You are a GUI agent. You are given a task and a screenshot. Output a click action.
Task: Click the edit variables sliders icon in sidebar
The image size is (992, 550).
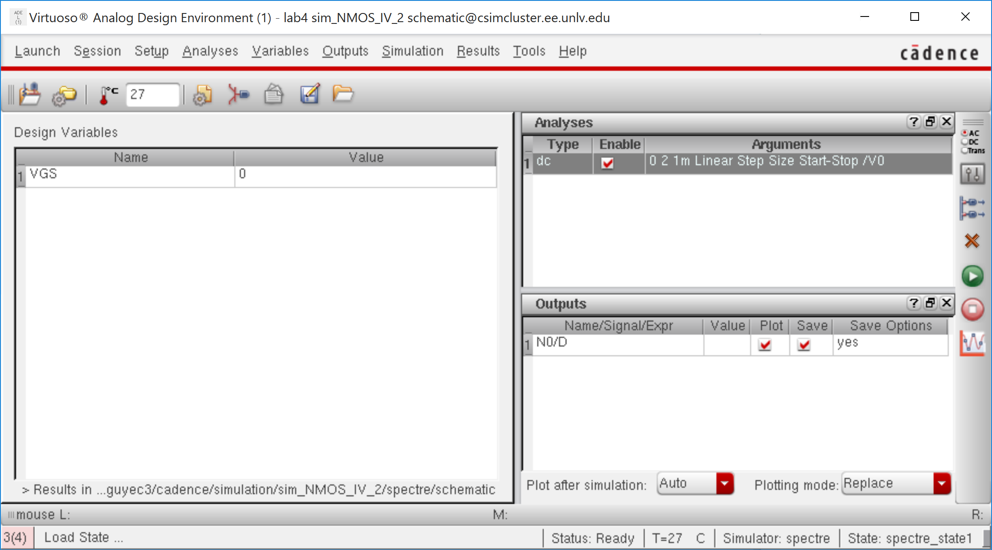coord(972,175)
